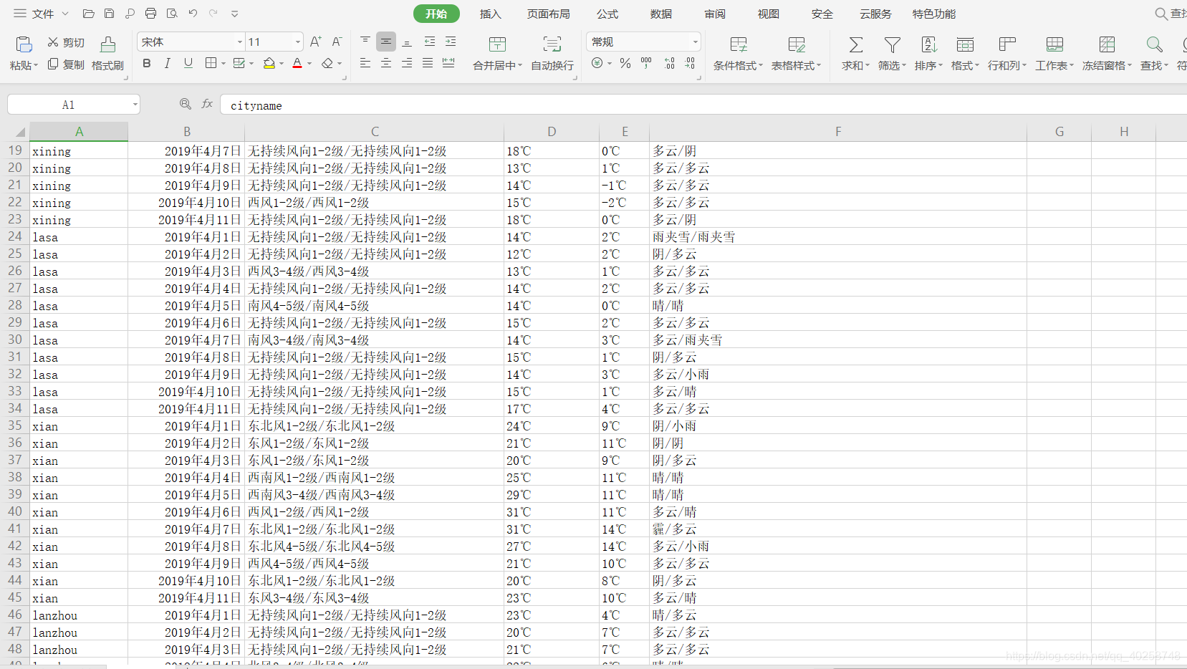Select column C header

click(x=375, y=132)
